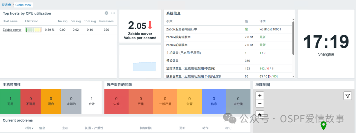
Task: Select the orange 混合 availability tile
Action: pos(51,101)
